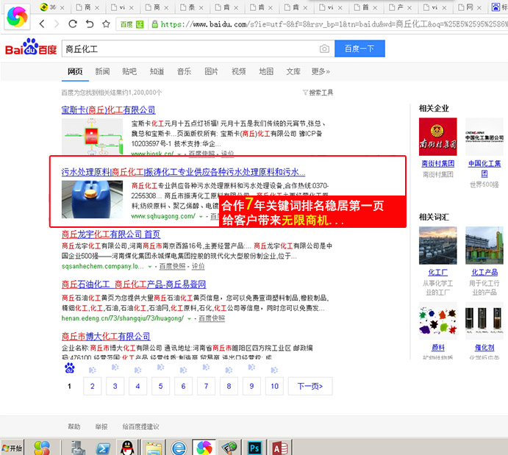
Task: Switch to the 贴吧 tab
Action: [x=129, y=71]
